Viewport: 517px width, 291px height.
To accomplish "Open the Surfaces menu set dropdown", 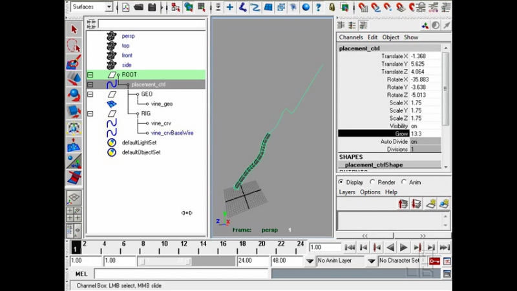I will click(x=91, y=6).
